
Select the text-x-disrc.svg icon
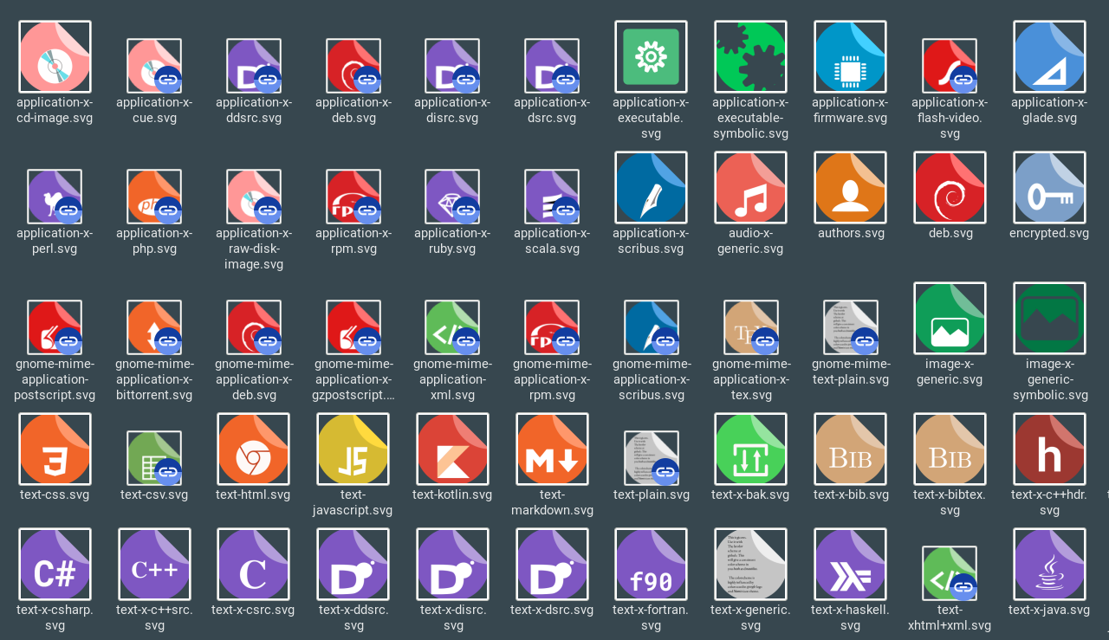click(x=452, y=564)
